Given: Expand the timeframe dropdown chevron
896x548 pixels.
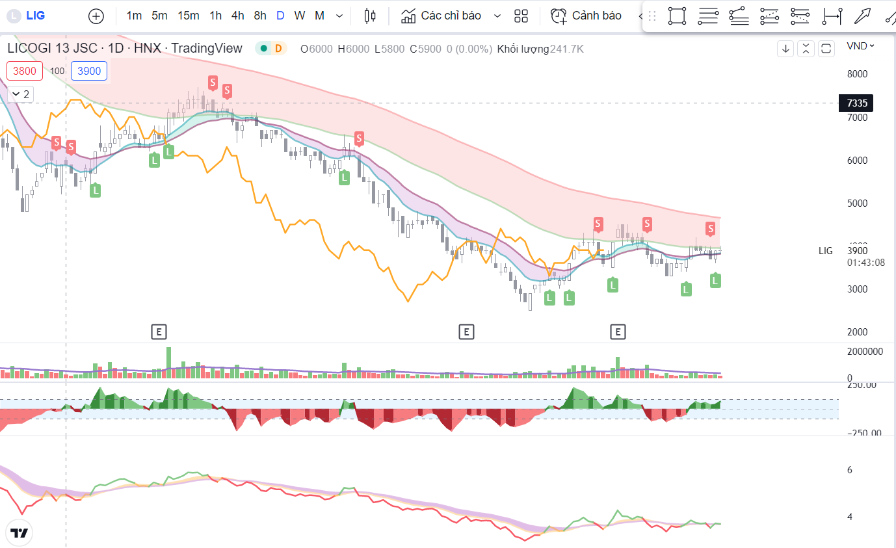Looking at the screenshot, I should pyautogui.click(x=339, y=16).
